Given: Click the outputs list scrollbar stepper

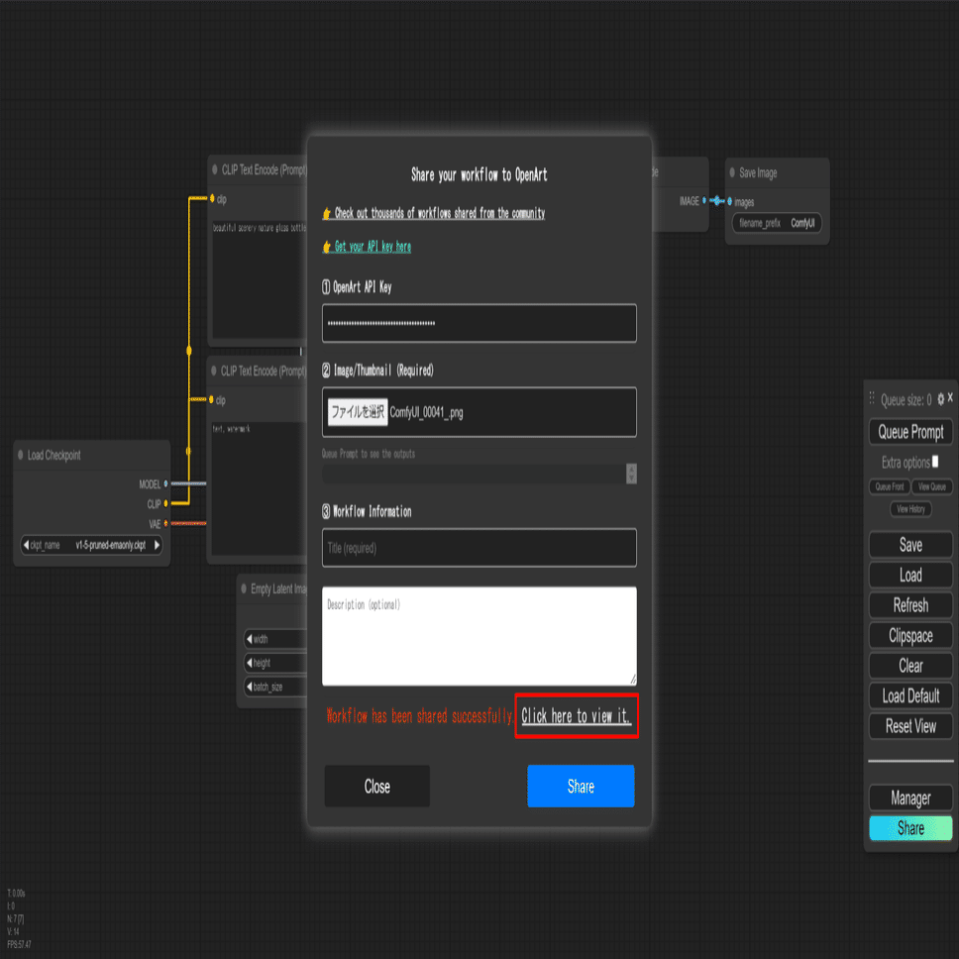Looking at the screenshot, I should (631, 474).
